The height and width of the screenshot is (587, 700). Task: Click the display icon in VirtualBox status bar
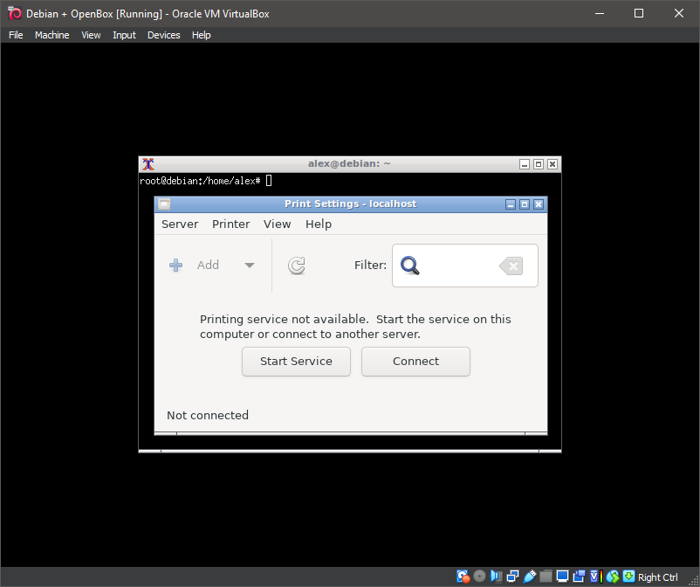pyautogui.click(x=562, y=576)
